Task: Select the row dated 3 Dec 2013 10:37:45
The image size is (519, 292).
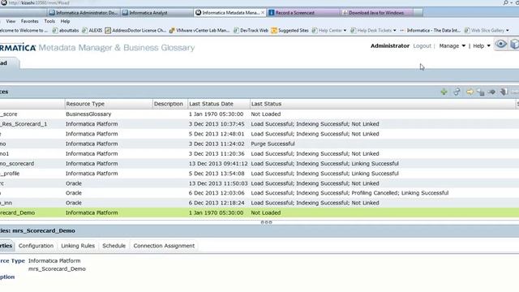Action: pyautogui.click(x=259, y=124)
